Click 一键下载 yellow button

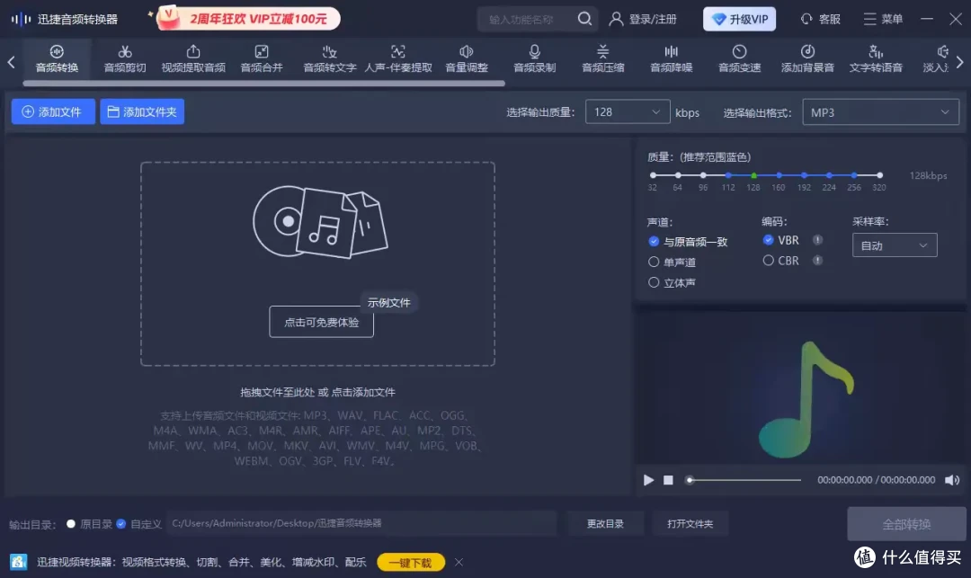click(x=411, y=562)
